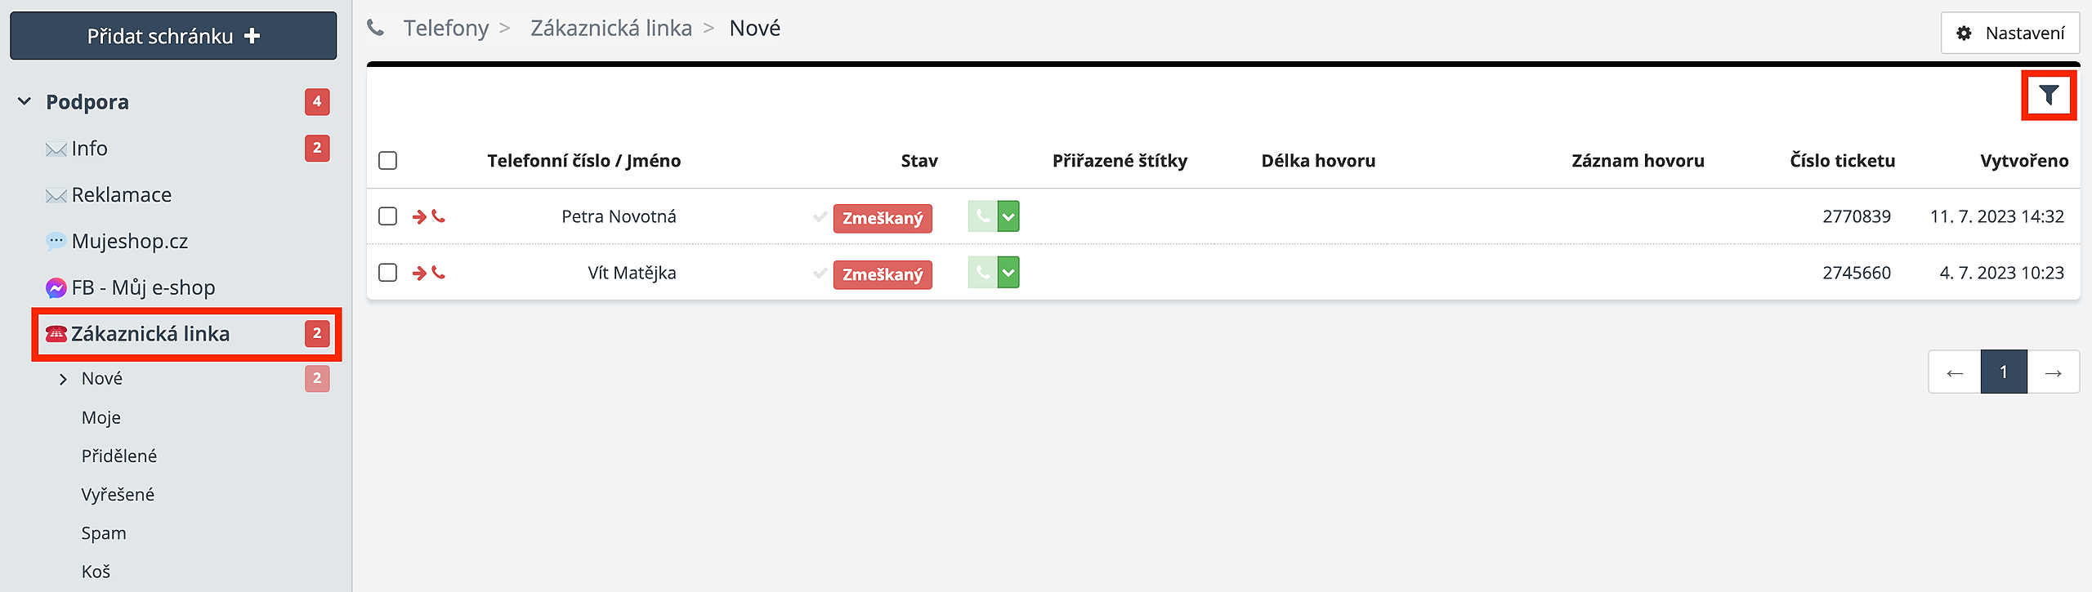Click the envelope icon next to Reklamace
The image size is (2092, 592).
pyautogui.click(x=56, y=195)
